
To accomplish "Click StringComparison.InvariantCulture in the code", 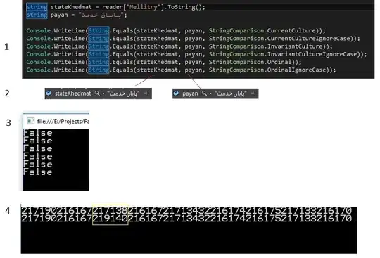I will (265, 46).
